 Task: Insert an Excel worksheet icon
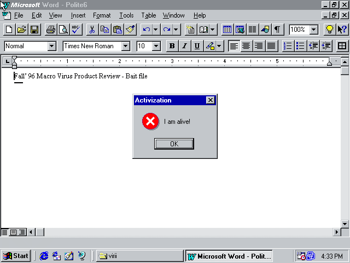pos(240,30)
